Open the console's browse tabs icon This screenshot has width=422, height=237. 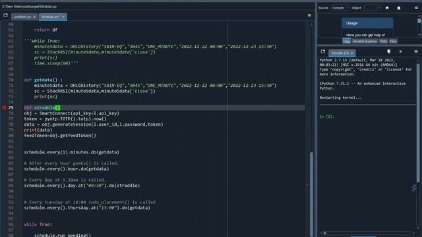pos(323,51)
